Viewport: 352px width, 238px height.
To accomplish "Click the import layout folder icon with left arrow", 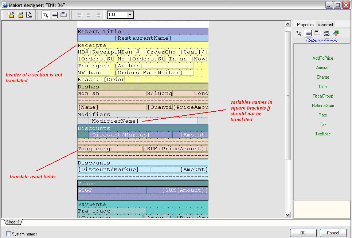I will click(11, 15).
